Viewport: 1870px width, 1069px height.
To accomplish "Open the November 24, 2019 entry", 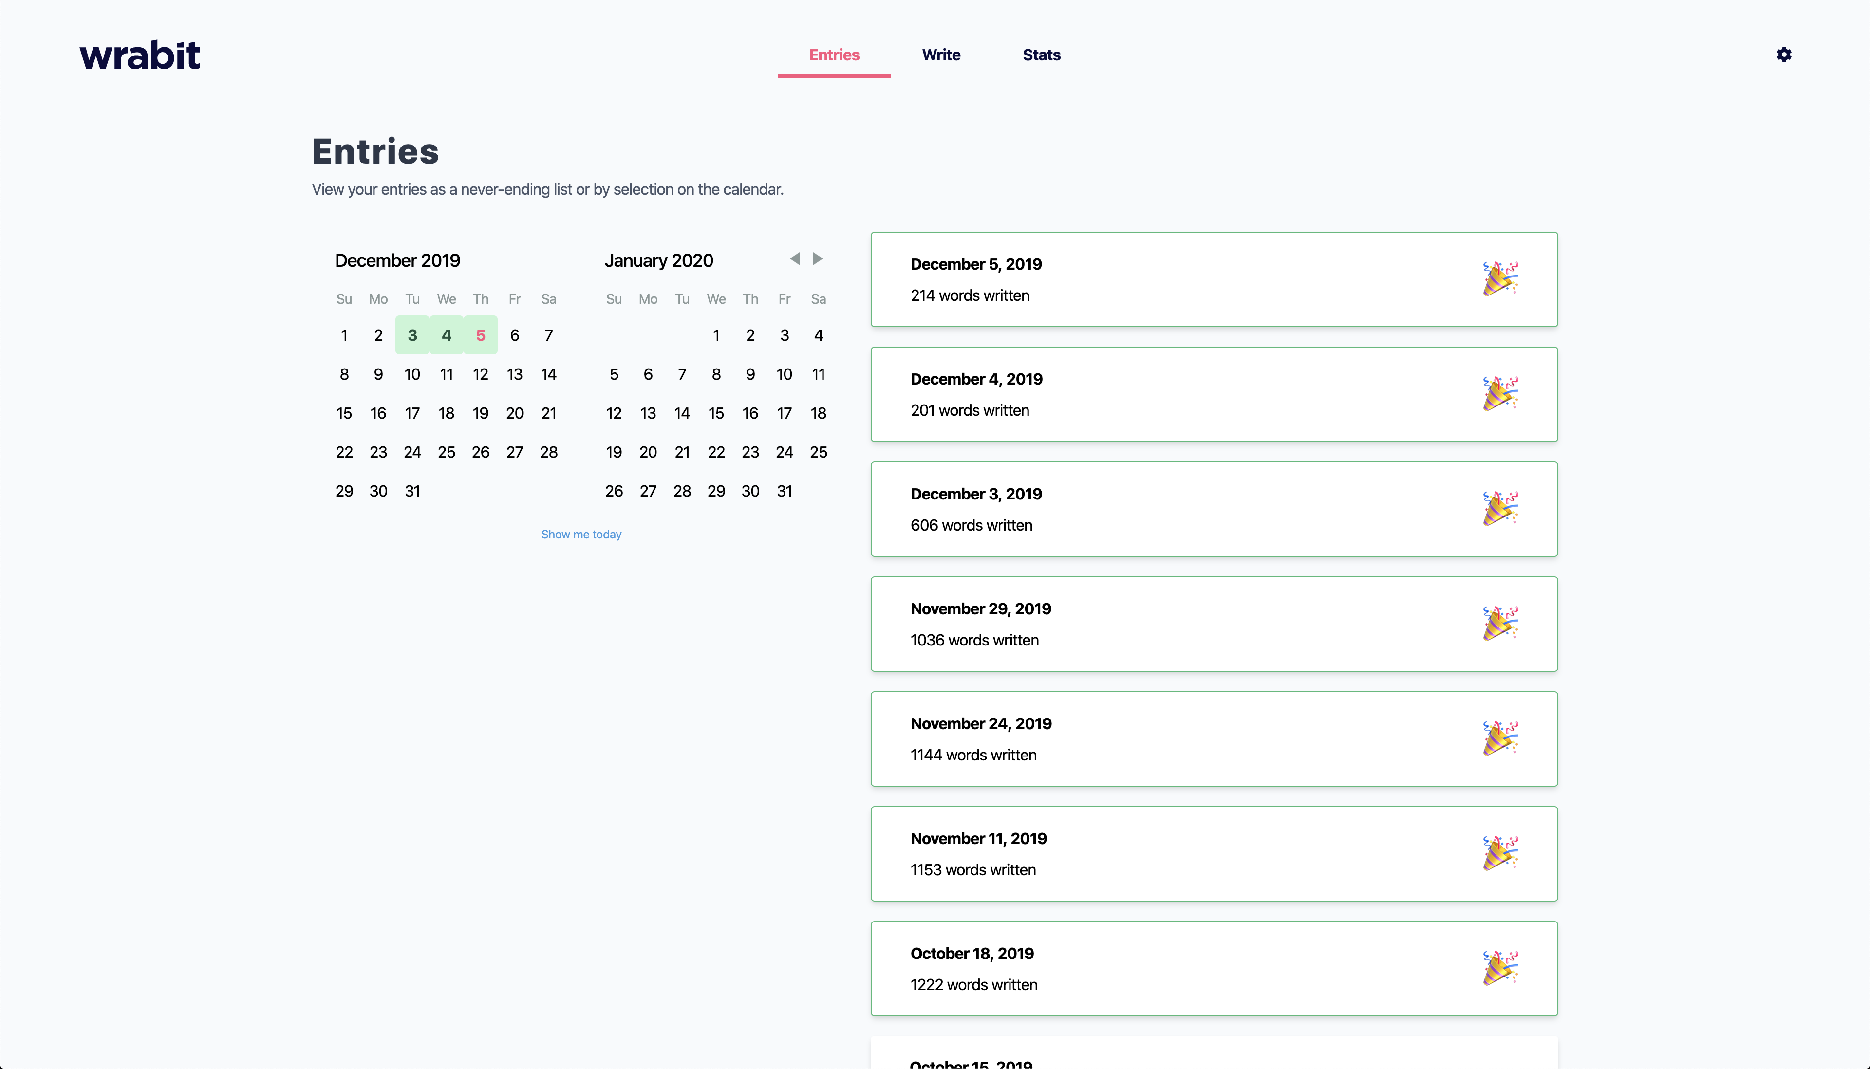I will pyautogui.click(x=980, y=724).
